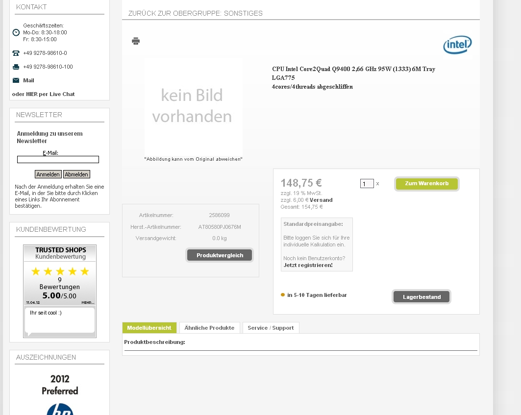The height and width of the screenshot is (415, 521).
Task: Click the quantity input field
Action: click(367, 183)
